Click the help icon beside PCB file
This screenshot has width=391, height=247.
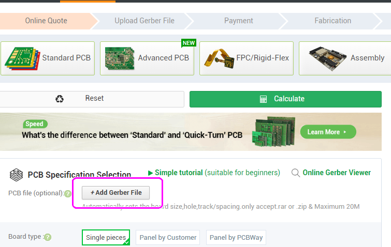(x=68, y=194)
